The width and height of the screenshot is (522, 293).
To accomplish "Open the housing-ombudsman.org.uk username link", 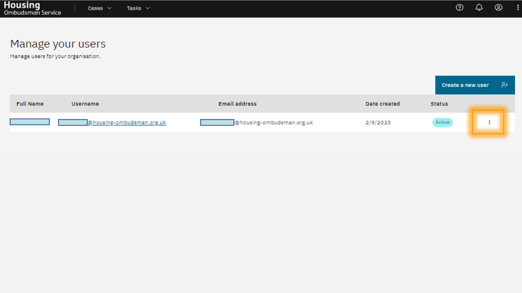I will [x=127, y=122].
